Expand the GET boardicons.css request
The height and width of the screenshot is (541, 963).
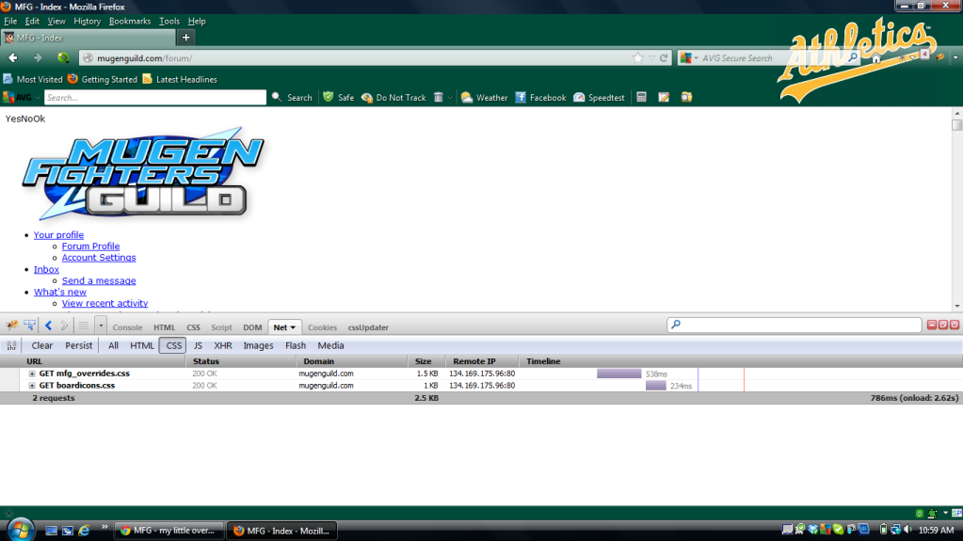(x=32, y=385)
